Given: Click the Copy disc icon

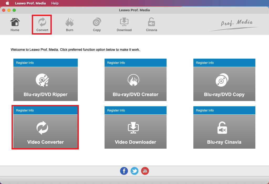Looking at the screenshot, I should tap(97, 25).
